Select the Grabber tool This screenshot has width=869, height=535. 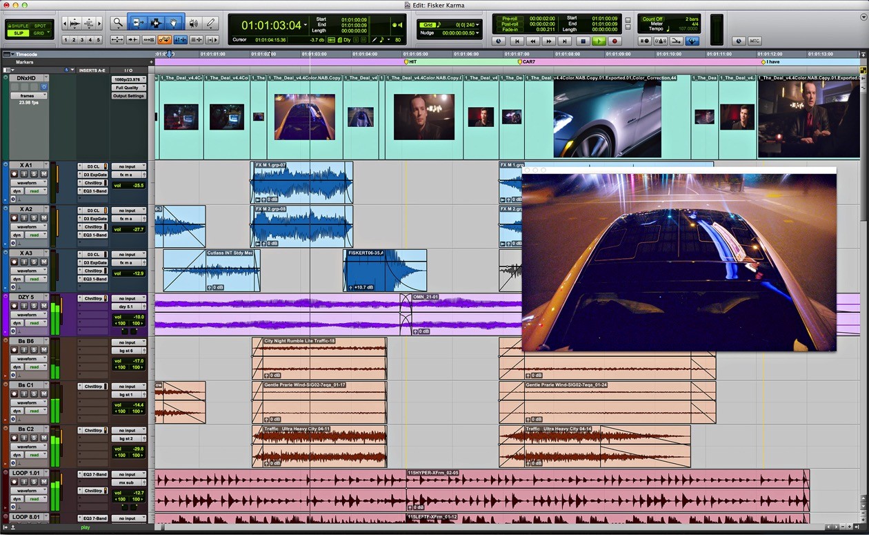(x=174, y=23)
